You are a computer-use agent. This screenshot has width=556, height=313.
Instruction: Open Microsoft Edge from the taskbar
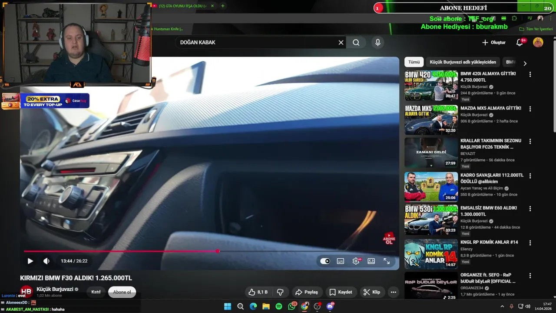(x=253, y=306)
